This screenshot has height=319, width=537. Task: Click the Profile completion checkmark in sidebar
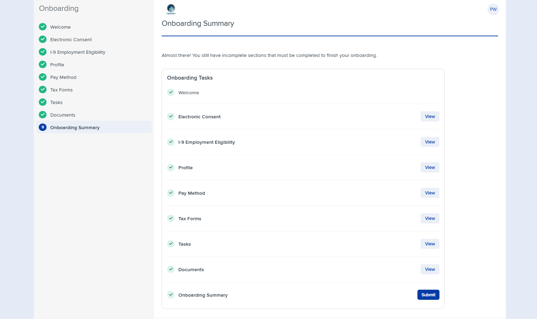(43, 64)
